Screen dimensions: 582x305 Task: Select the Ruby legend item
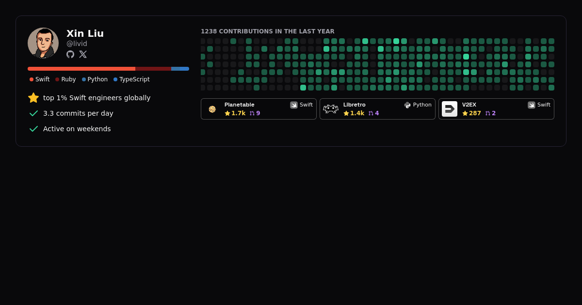pos(65,79)
